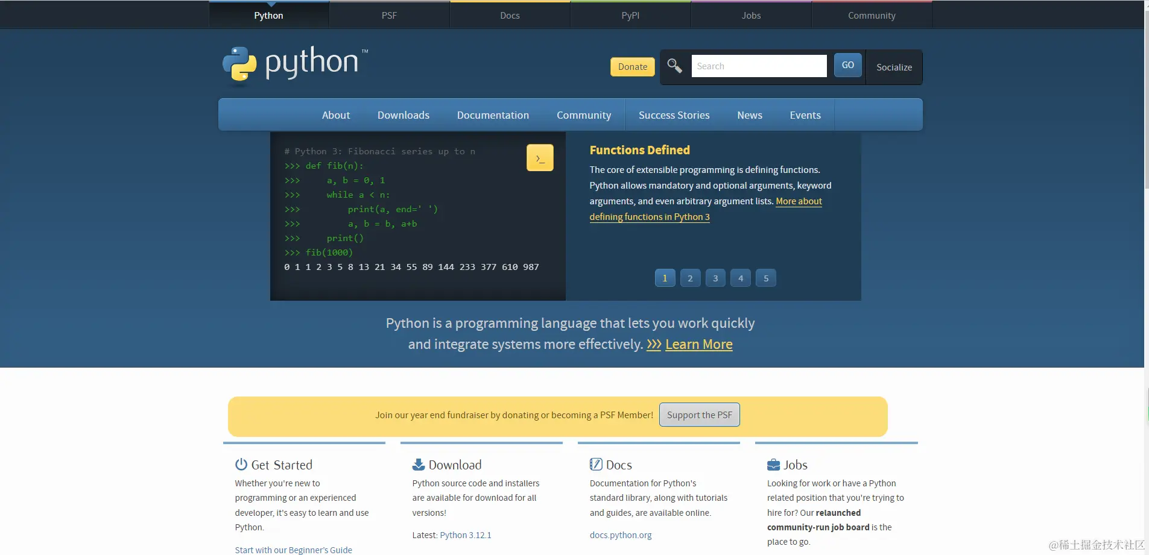Image resolution: width=1149 pixels, height=555 pixels.
Task: Click the Fibonacci output number line
Action: [411, 267]
